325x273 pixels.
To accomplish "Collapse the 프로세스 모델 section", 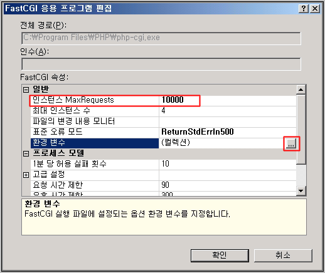I will [x=26, y=153].
